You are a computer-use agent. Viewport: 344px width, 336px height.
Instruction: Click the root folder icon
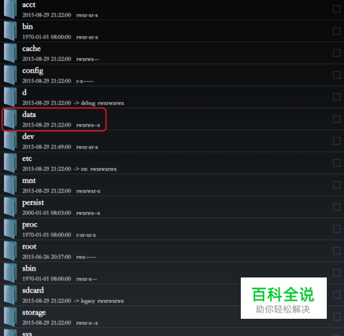tap(10, 251)
